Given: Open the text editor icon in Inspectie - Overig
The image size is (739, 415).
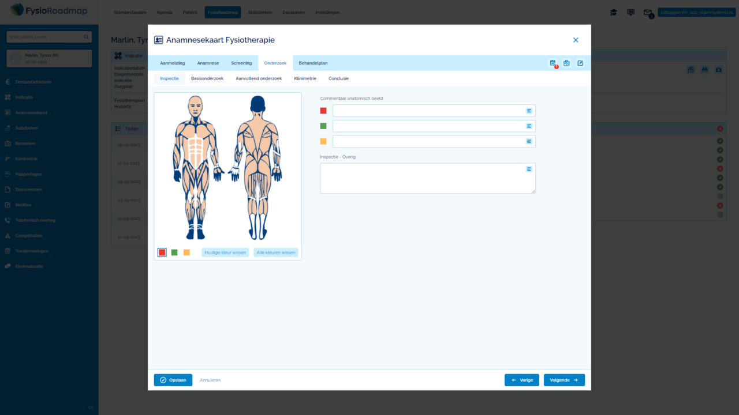Looking at the screenshot, I should click(529, 169).
